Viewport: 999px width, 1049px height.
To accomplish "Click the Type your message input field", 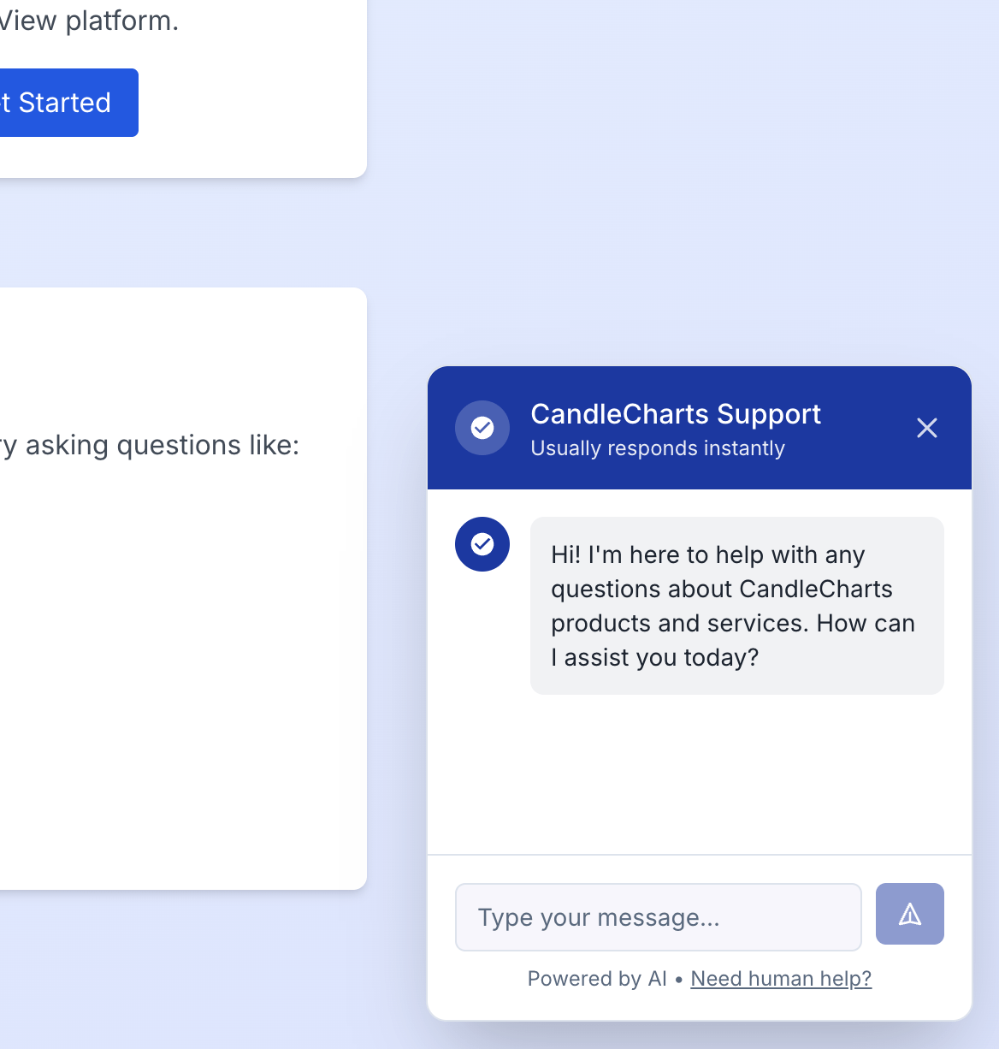I will pyautogui.click(x=658, y=916).
